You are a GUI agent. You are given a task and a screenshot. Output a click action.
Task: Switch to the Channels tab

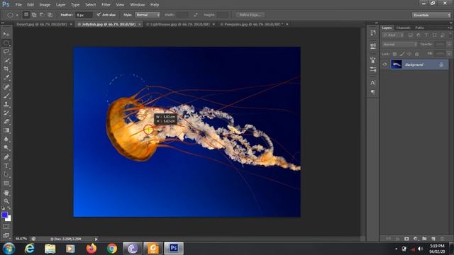coord(403,28)
